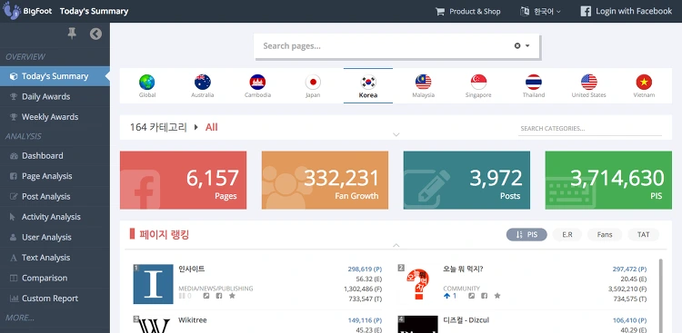682x333 pixels.
Task: Select Today's Summary in sidebar
Action: click(55, 76)
